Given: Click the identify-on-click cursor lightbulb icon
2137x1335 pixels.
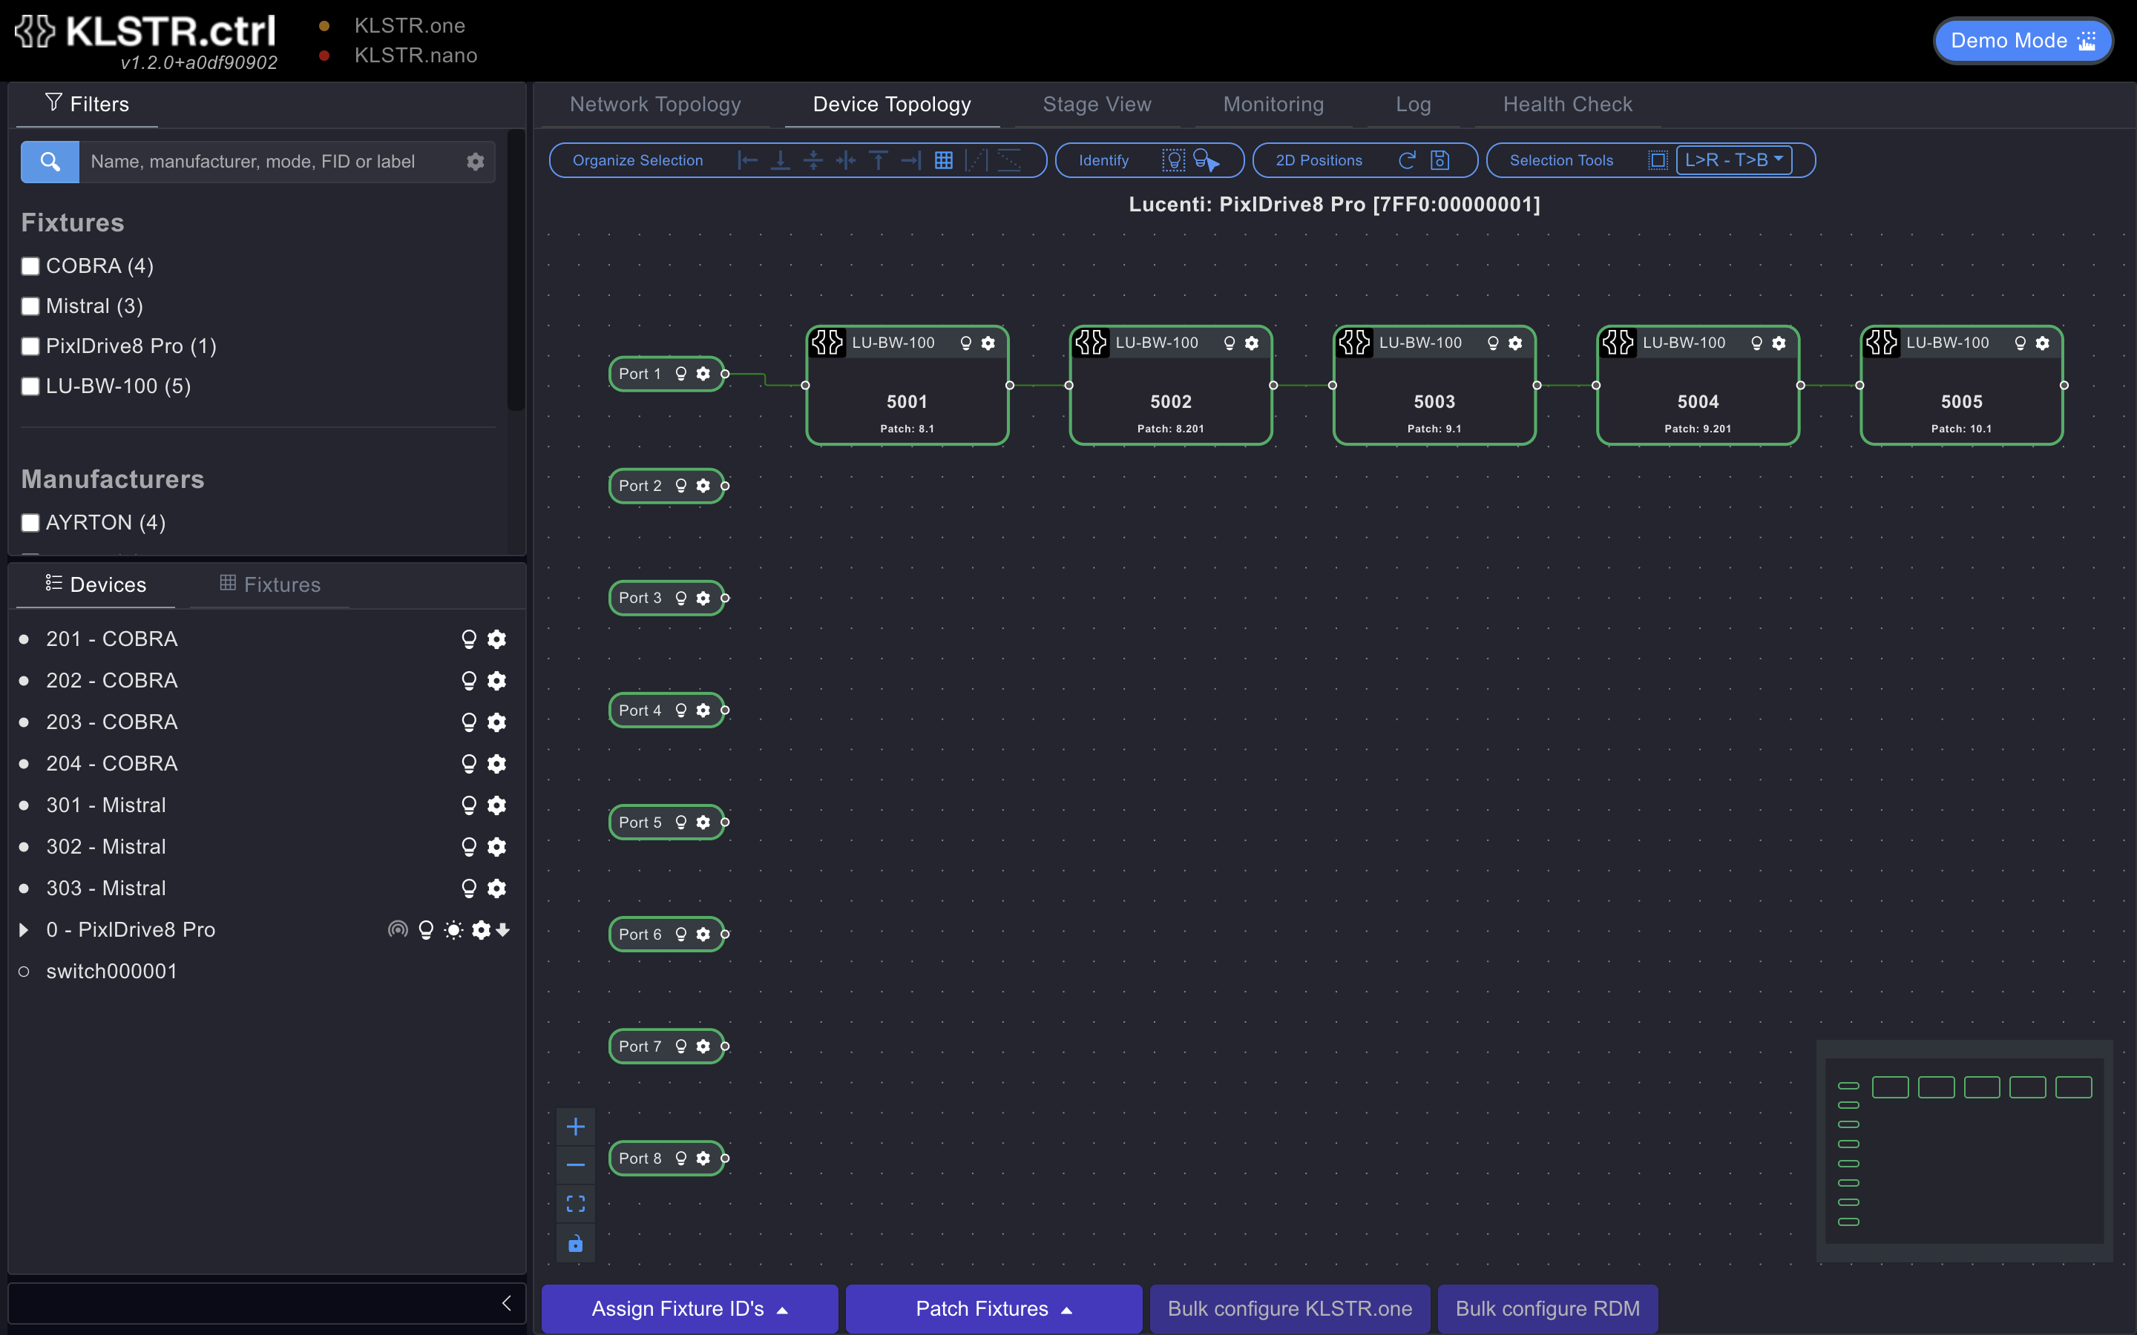Looking at the screenshot, I should point(1205,159).
